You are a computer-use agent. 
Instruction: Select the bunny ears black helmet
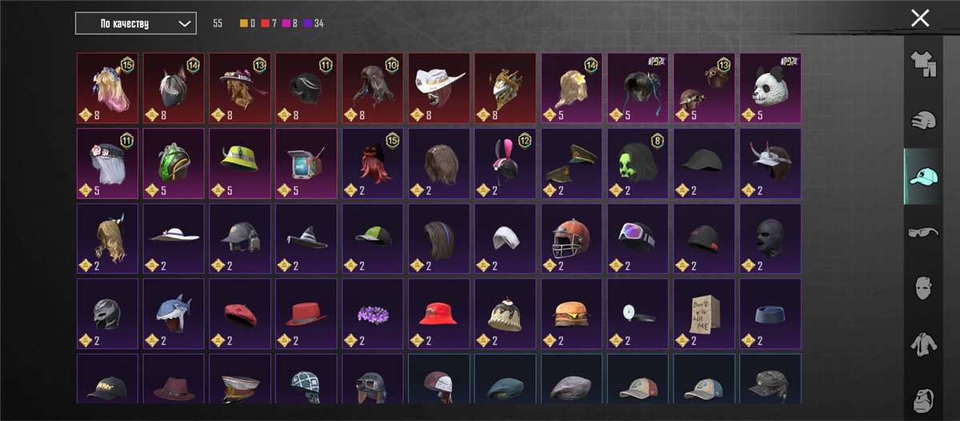pyautogui.click(x=506, y=163)
